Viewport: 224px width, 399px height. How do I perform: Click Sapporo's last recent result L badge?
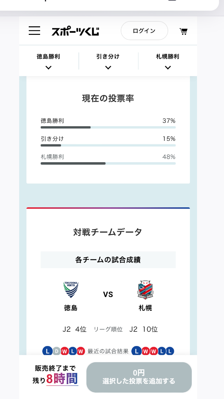[170, 351]
